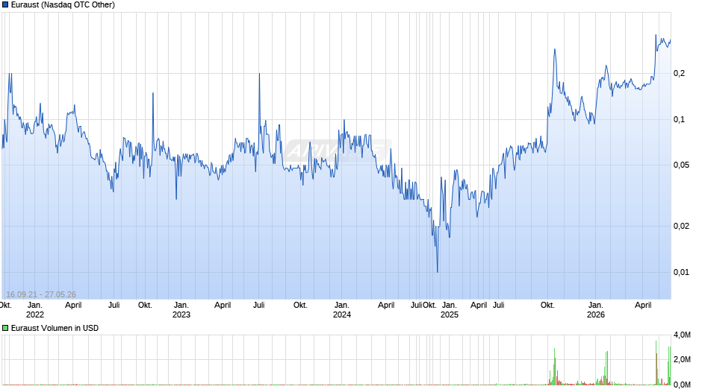Click the 0,05 price axis label
The width and height of the screenshot is (702, 392).
pos(681,165)
